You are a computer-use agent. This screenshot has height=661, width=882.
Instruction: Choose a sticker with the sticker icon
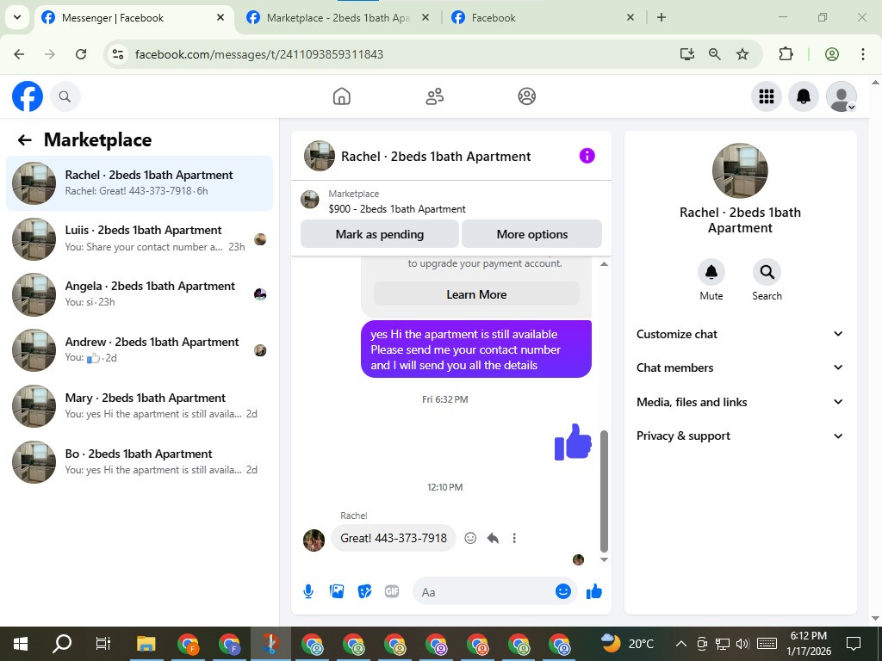(x=364, y=591)
